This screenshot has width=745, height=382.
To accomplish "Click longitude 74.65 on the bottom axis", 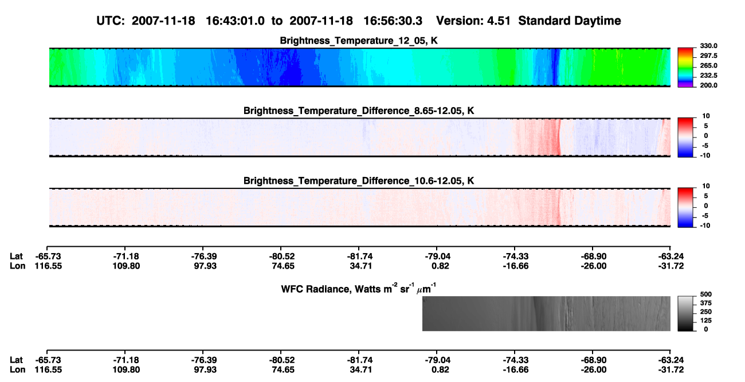I will [281, 369].
